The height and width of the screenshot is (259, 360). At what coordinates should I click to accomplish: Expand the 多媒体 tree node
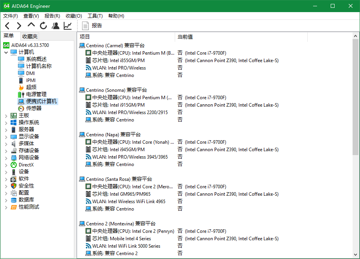(x=6, y=144)
